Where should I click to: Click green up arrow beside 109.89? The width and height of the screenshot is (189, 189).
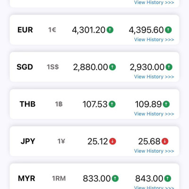coord(166,104)
